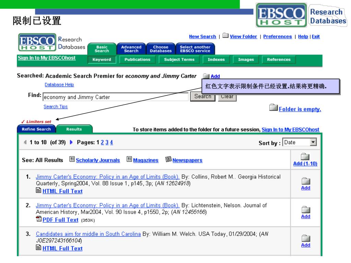Click Add link for result 2
The image size is (351, 263).
coord(305,216)
